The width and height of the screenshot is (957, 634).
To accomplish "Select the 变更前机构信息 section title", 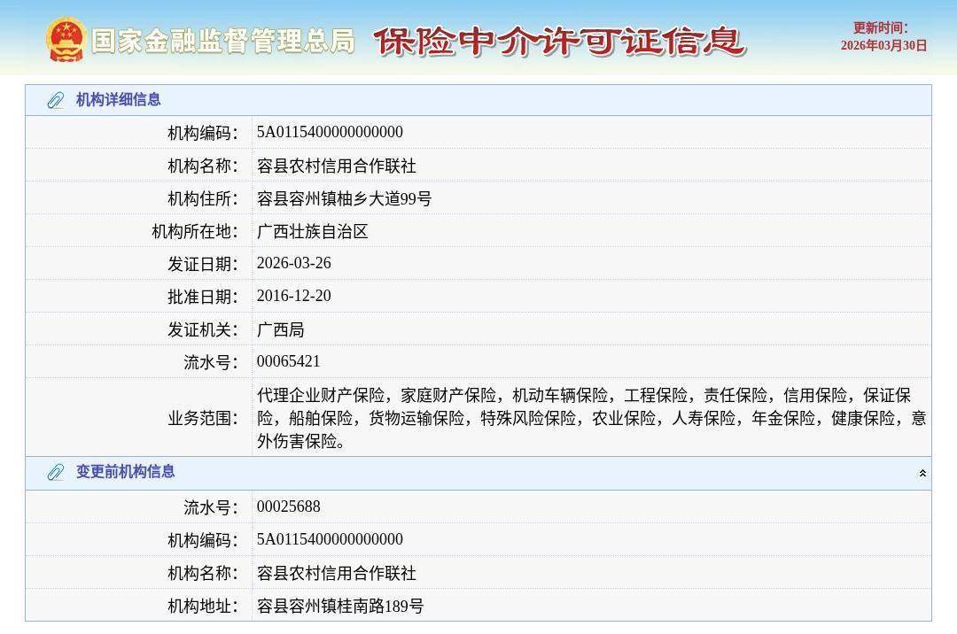I will 125,472.
